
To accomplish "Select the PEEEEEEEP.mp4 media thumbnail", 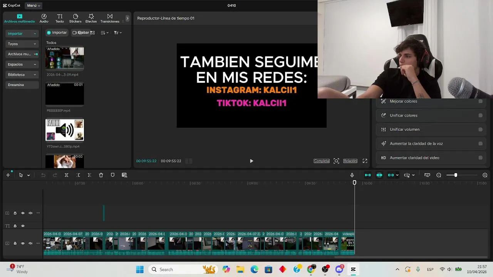I will 65,94.
